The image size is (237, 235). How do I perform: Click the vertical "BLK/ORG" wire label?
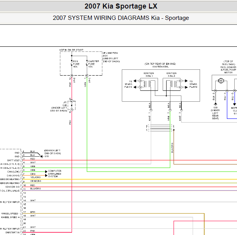[172, 148]
